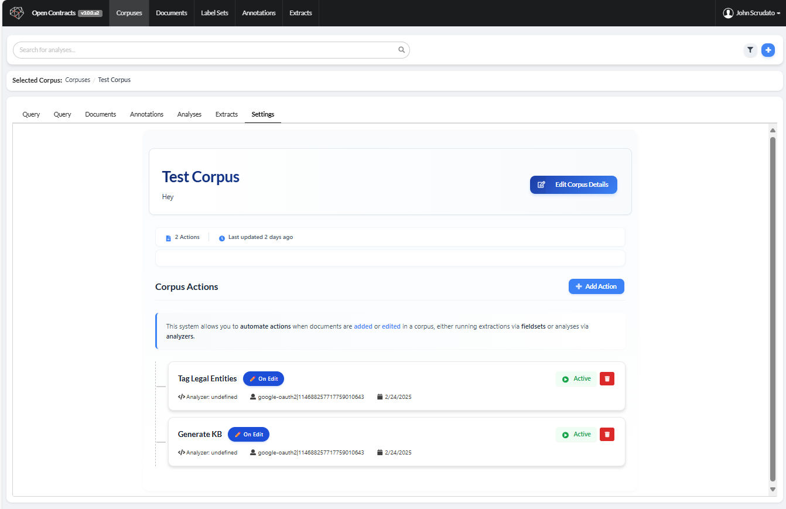Click the Corpus Actions heading
786x509 pixels.
(x=187, y=287)
